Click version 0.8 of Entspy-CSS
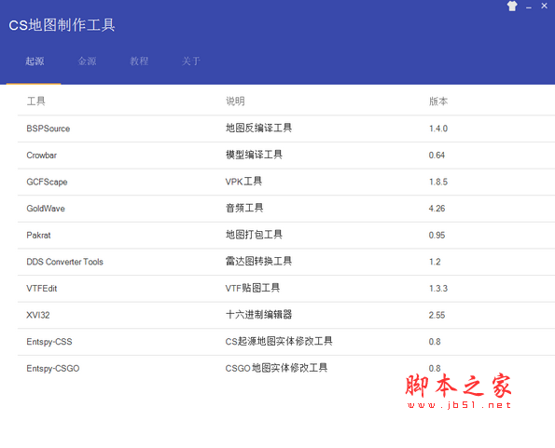The image size is (555, 448). (435, 342)
